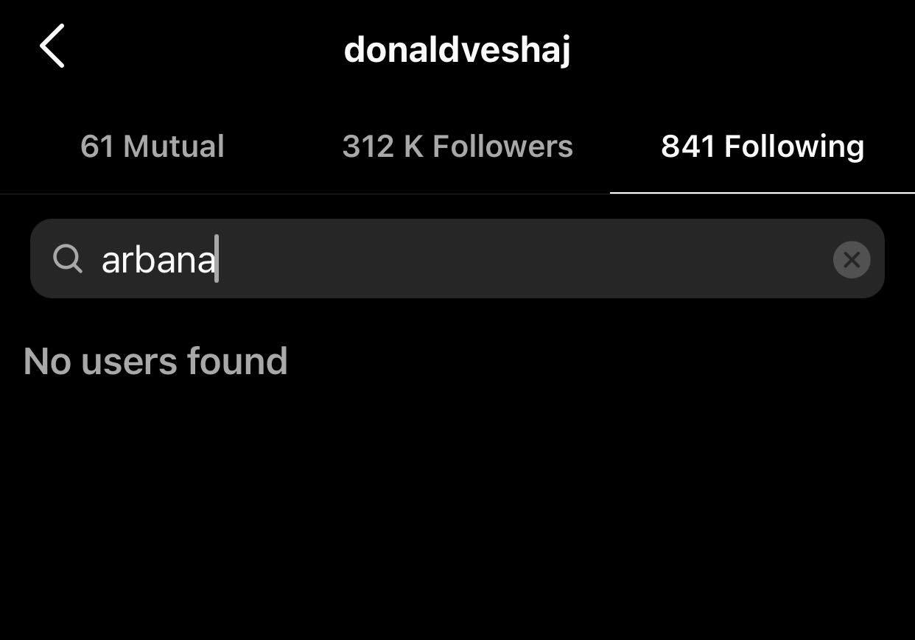Screen dimensions: 915x640
Task: Clear the search text with X button
Action: click(x=852, y=259)
